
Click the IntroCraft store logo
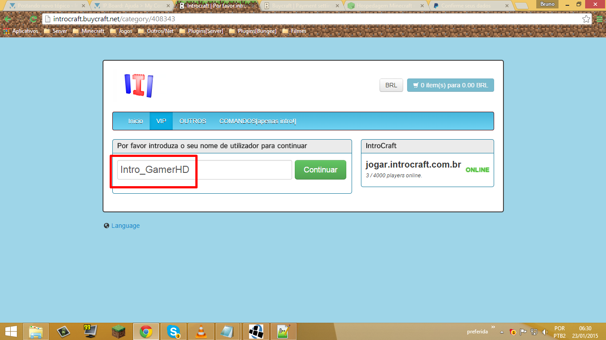[139, 86]
